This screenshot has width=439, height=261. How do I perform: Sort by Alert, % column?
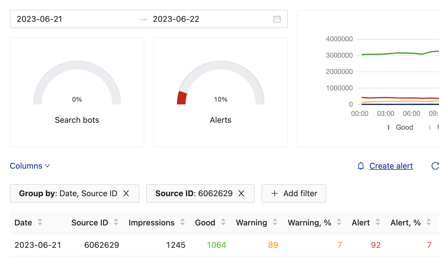[x=429, y=222]
